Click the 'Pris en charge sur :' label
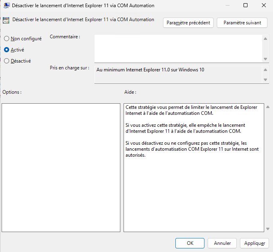The height and width of the screenshot is (252, 273). pos(69,68)
